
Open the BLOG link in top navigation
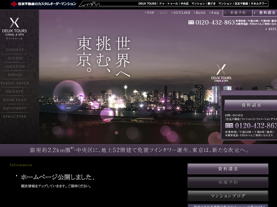point(200,13)
